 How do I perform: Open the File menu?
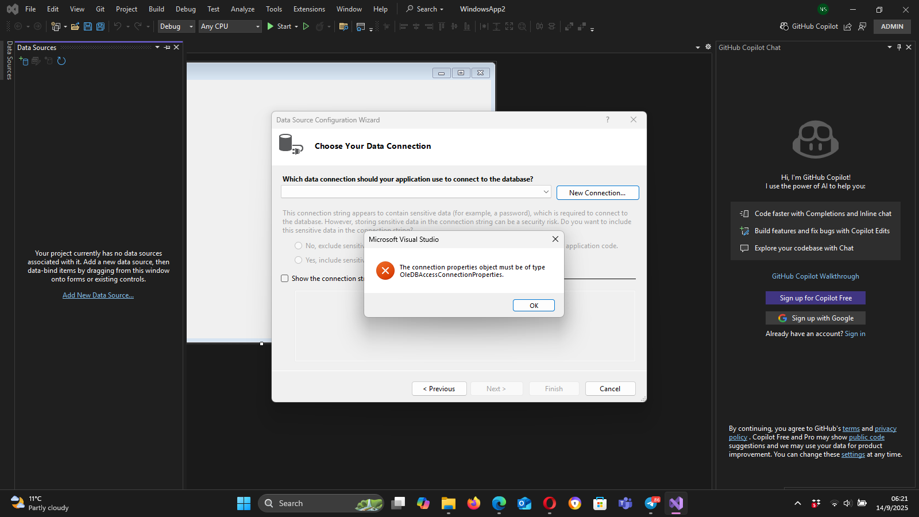coord(30,9)
